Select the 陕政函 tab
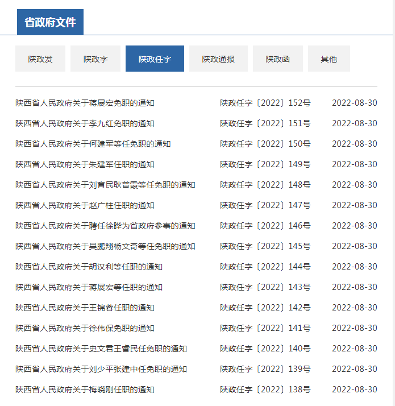 [x=277, y=59]
